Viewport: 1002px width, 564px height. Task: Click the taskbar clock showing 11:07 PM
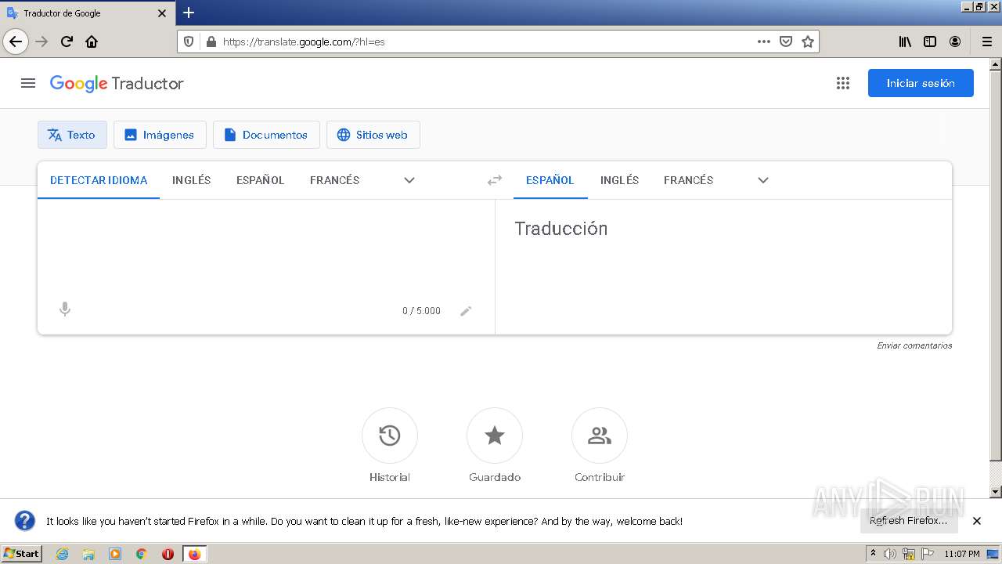[x=962, y=554]
